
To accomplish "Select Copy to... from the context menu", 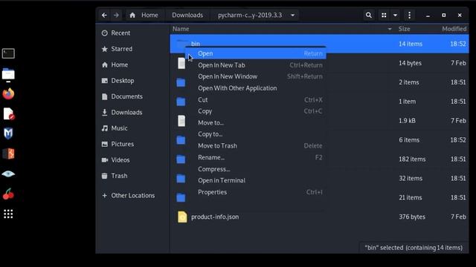I will click(x=256, y=134).
